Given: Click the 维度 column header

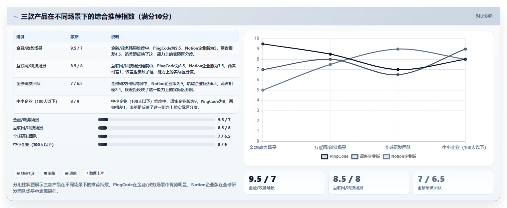Looking at the screenshot, I should [20, 37].
